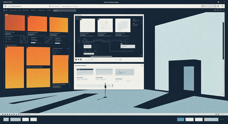Viewport: 228px width, 124px height.
Task: Click the arrow at the toolbar dropdown's end
Action: point(75,11)
